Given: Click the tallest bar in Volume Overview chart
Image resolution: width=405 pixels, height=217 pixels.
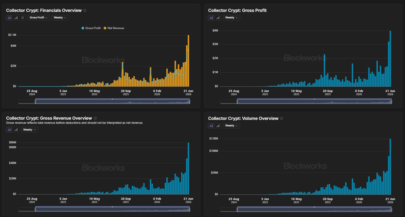Looking at the screenshot, I should [390, 167].
